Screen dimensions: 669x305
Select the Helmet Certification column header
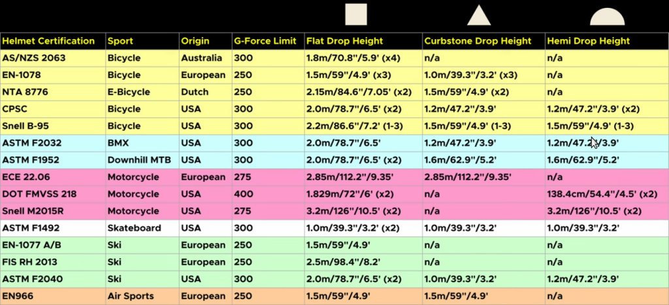coord(53,41)
